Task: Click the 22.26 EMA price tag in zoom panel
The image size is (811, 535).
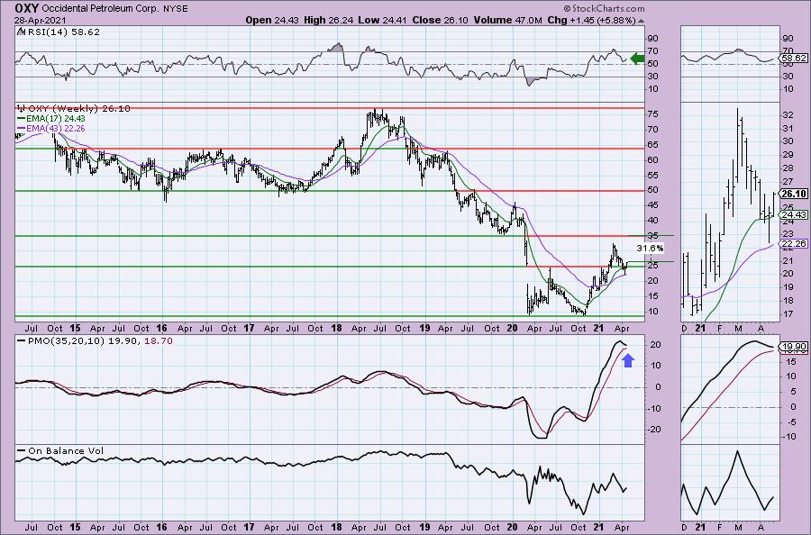Action: click(793, 243)
